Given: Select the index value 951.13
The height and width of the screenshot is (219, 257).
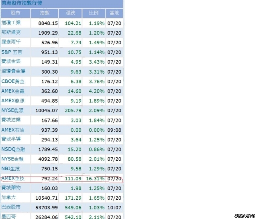Looking at the screenshot, I should (49, 52).
